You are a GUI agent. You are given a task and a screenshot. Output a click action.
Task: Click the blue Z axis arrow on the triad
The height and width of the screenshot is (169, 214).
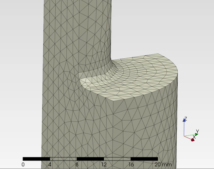pyautogui.click(x=184, y=120)
